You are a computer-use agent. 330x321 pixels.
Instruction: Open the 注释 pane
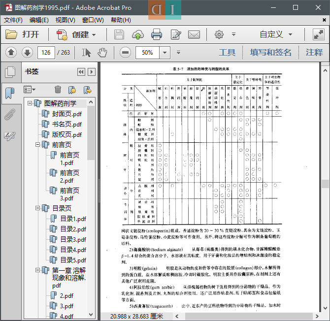[314, 52]
